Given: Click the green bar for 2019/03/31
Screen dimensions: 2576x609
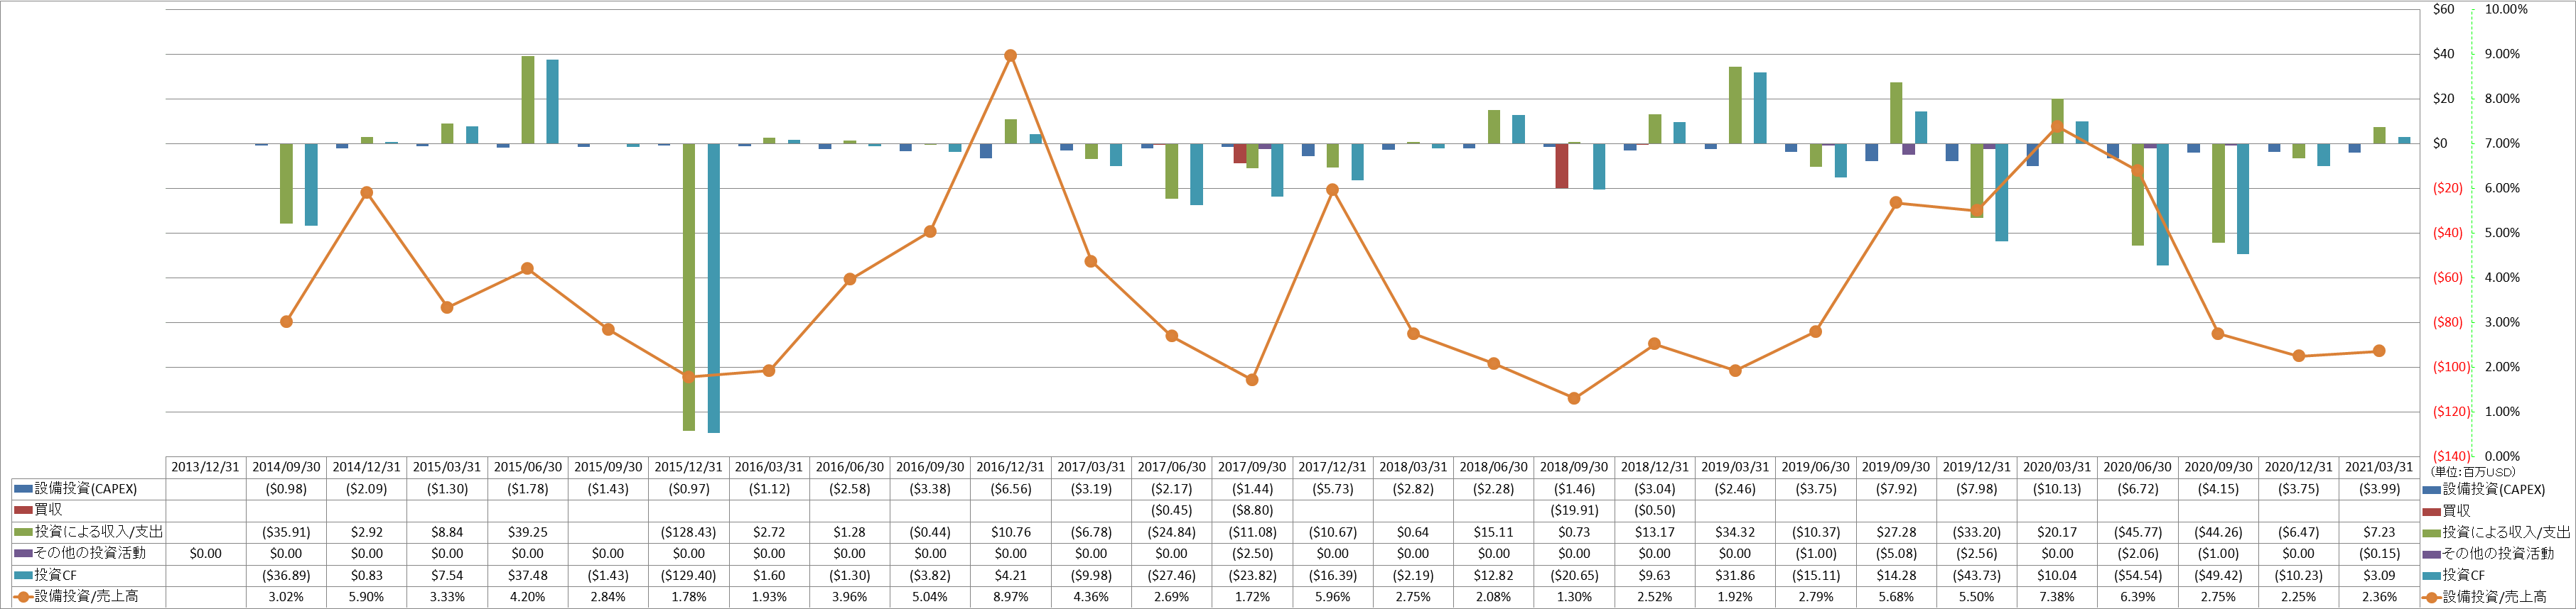Looking at the screenshot, I should point(1735,105).
